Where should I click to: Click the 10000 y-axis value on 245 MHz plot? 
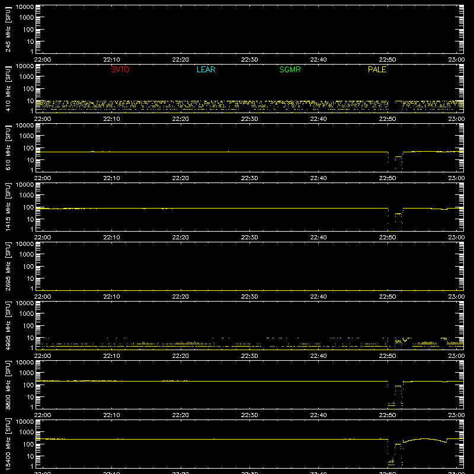coord(25,7)
